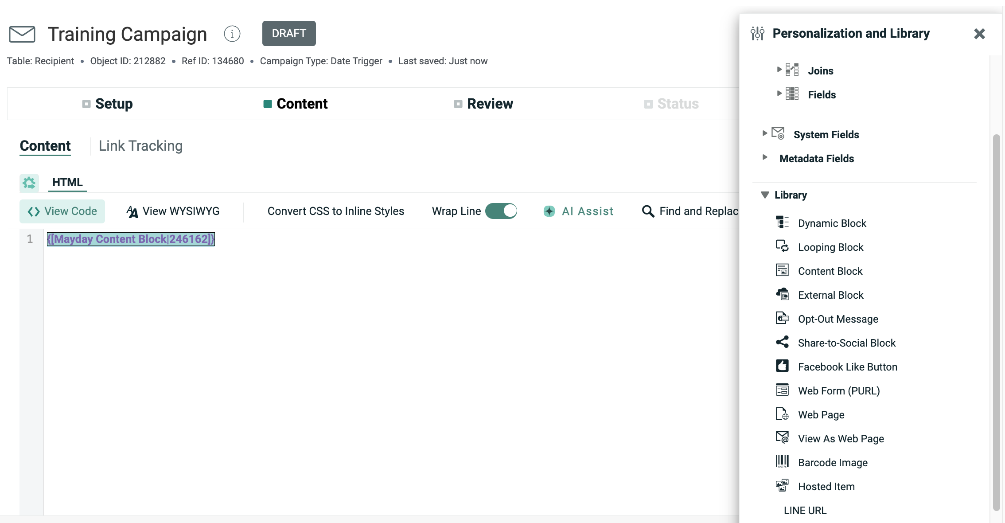This screenshot has width=1005, height=523.
Task: Click the Facebook Like Button icon
Action: click(782, 366)
